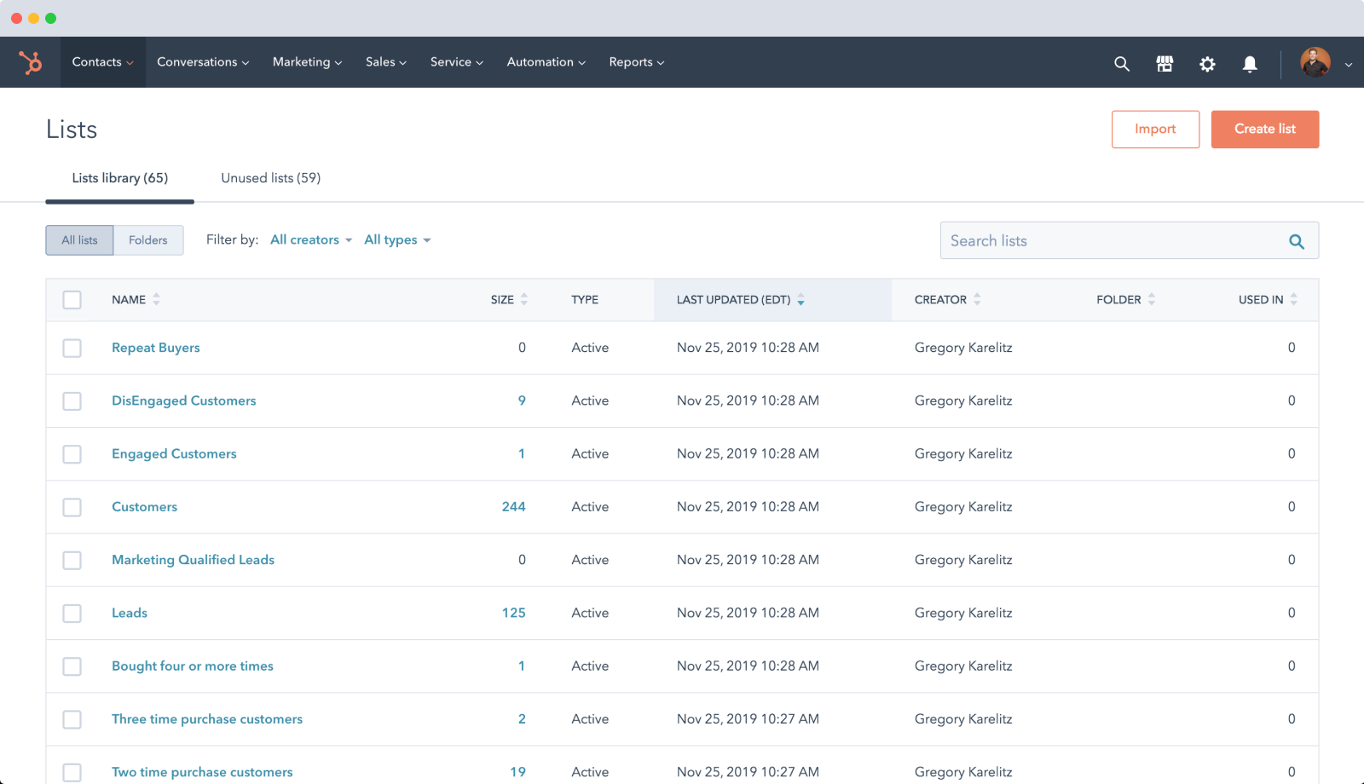Switch to the Unused lists tab
The height and width of the screenshot is (784, 1364).
click(x=270, y=178)
